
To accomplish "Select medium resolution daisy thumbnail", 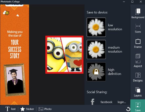I will [x=96, y=49].
